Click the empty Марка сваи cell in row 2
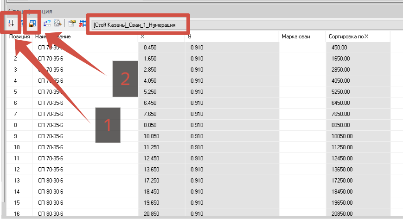 302,59
